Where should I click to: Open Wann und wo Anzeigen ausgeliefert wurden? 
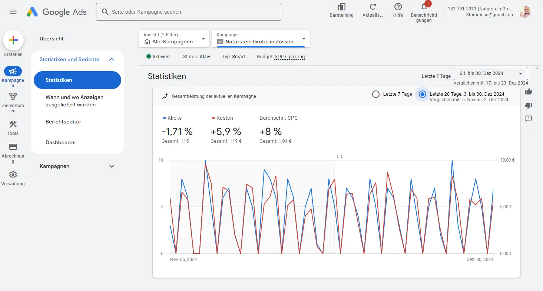[75, 101]
